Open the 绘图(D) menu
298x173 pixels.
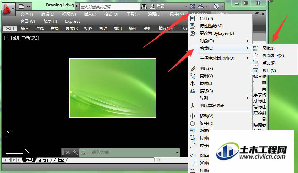point(155,14)
